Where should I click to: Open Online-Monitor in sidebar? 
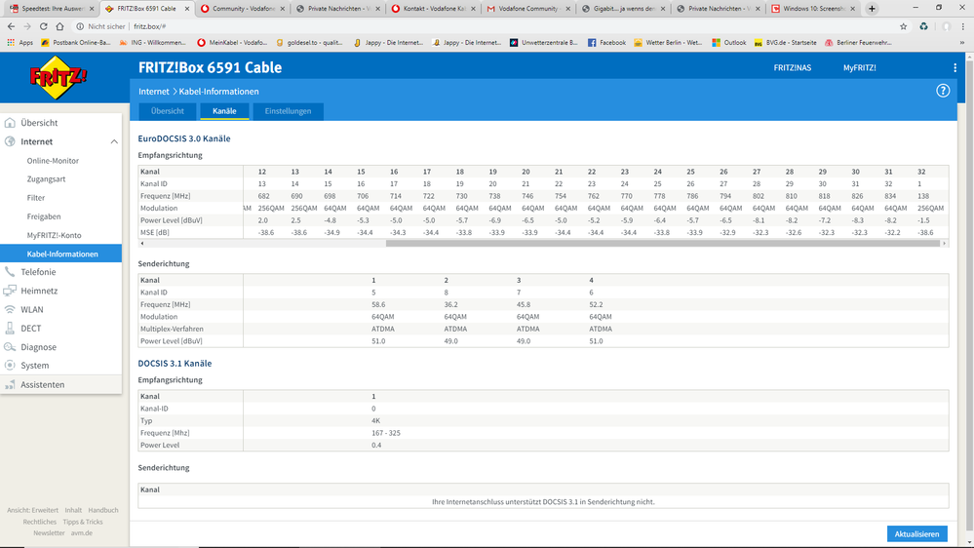pyautogui.click(x=53, y=160)
